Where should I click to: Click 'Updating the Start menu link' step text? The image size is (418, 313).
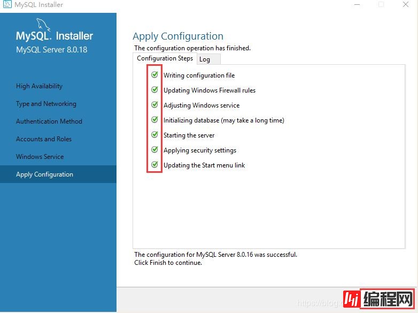[204, 165]
